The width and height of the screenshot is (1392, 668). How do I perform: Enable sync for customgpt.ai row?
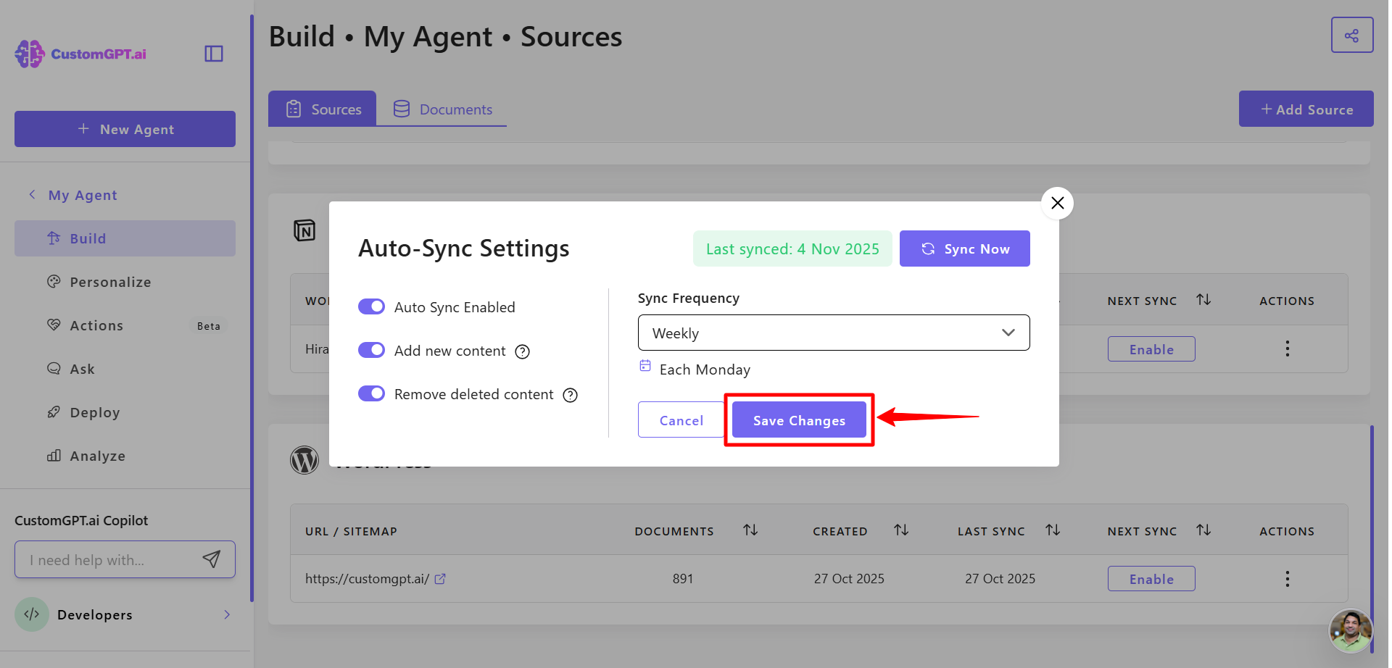click(x=1151, y=579)
